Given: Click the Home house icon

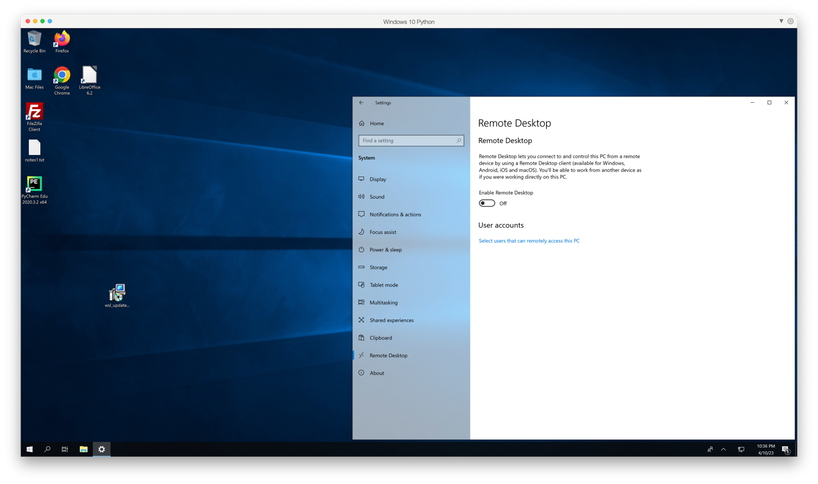Looking at the screenshot, I should (362, 123).
